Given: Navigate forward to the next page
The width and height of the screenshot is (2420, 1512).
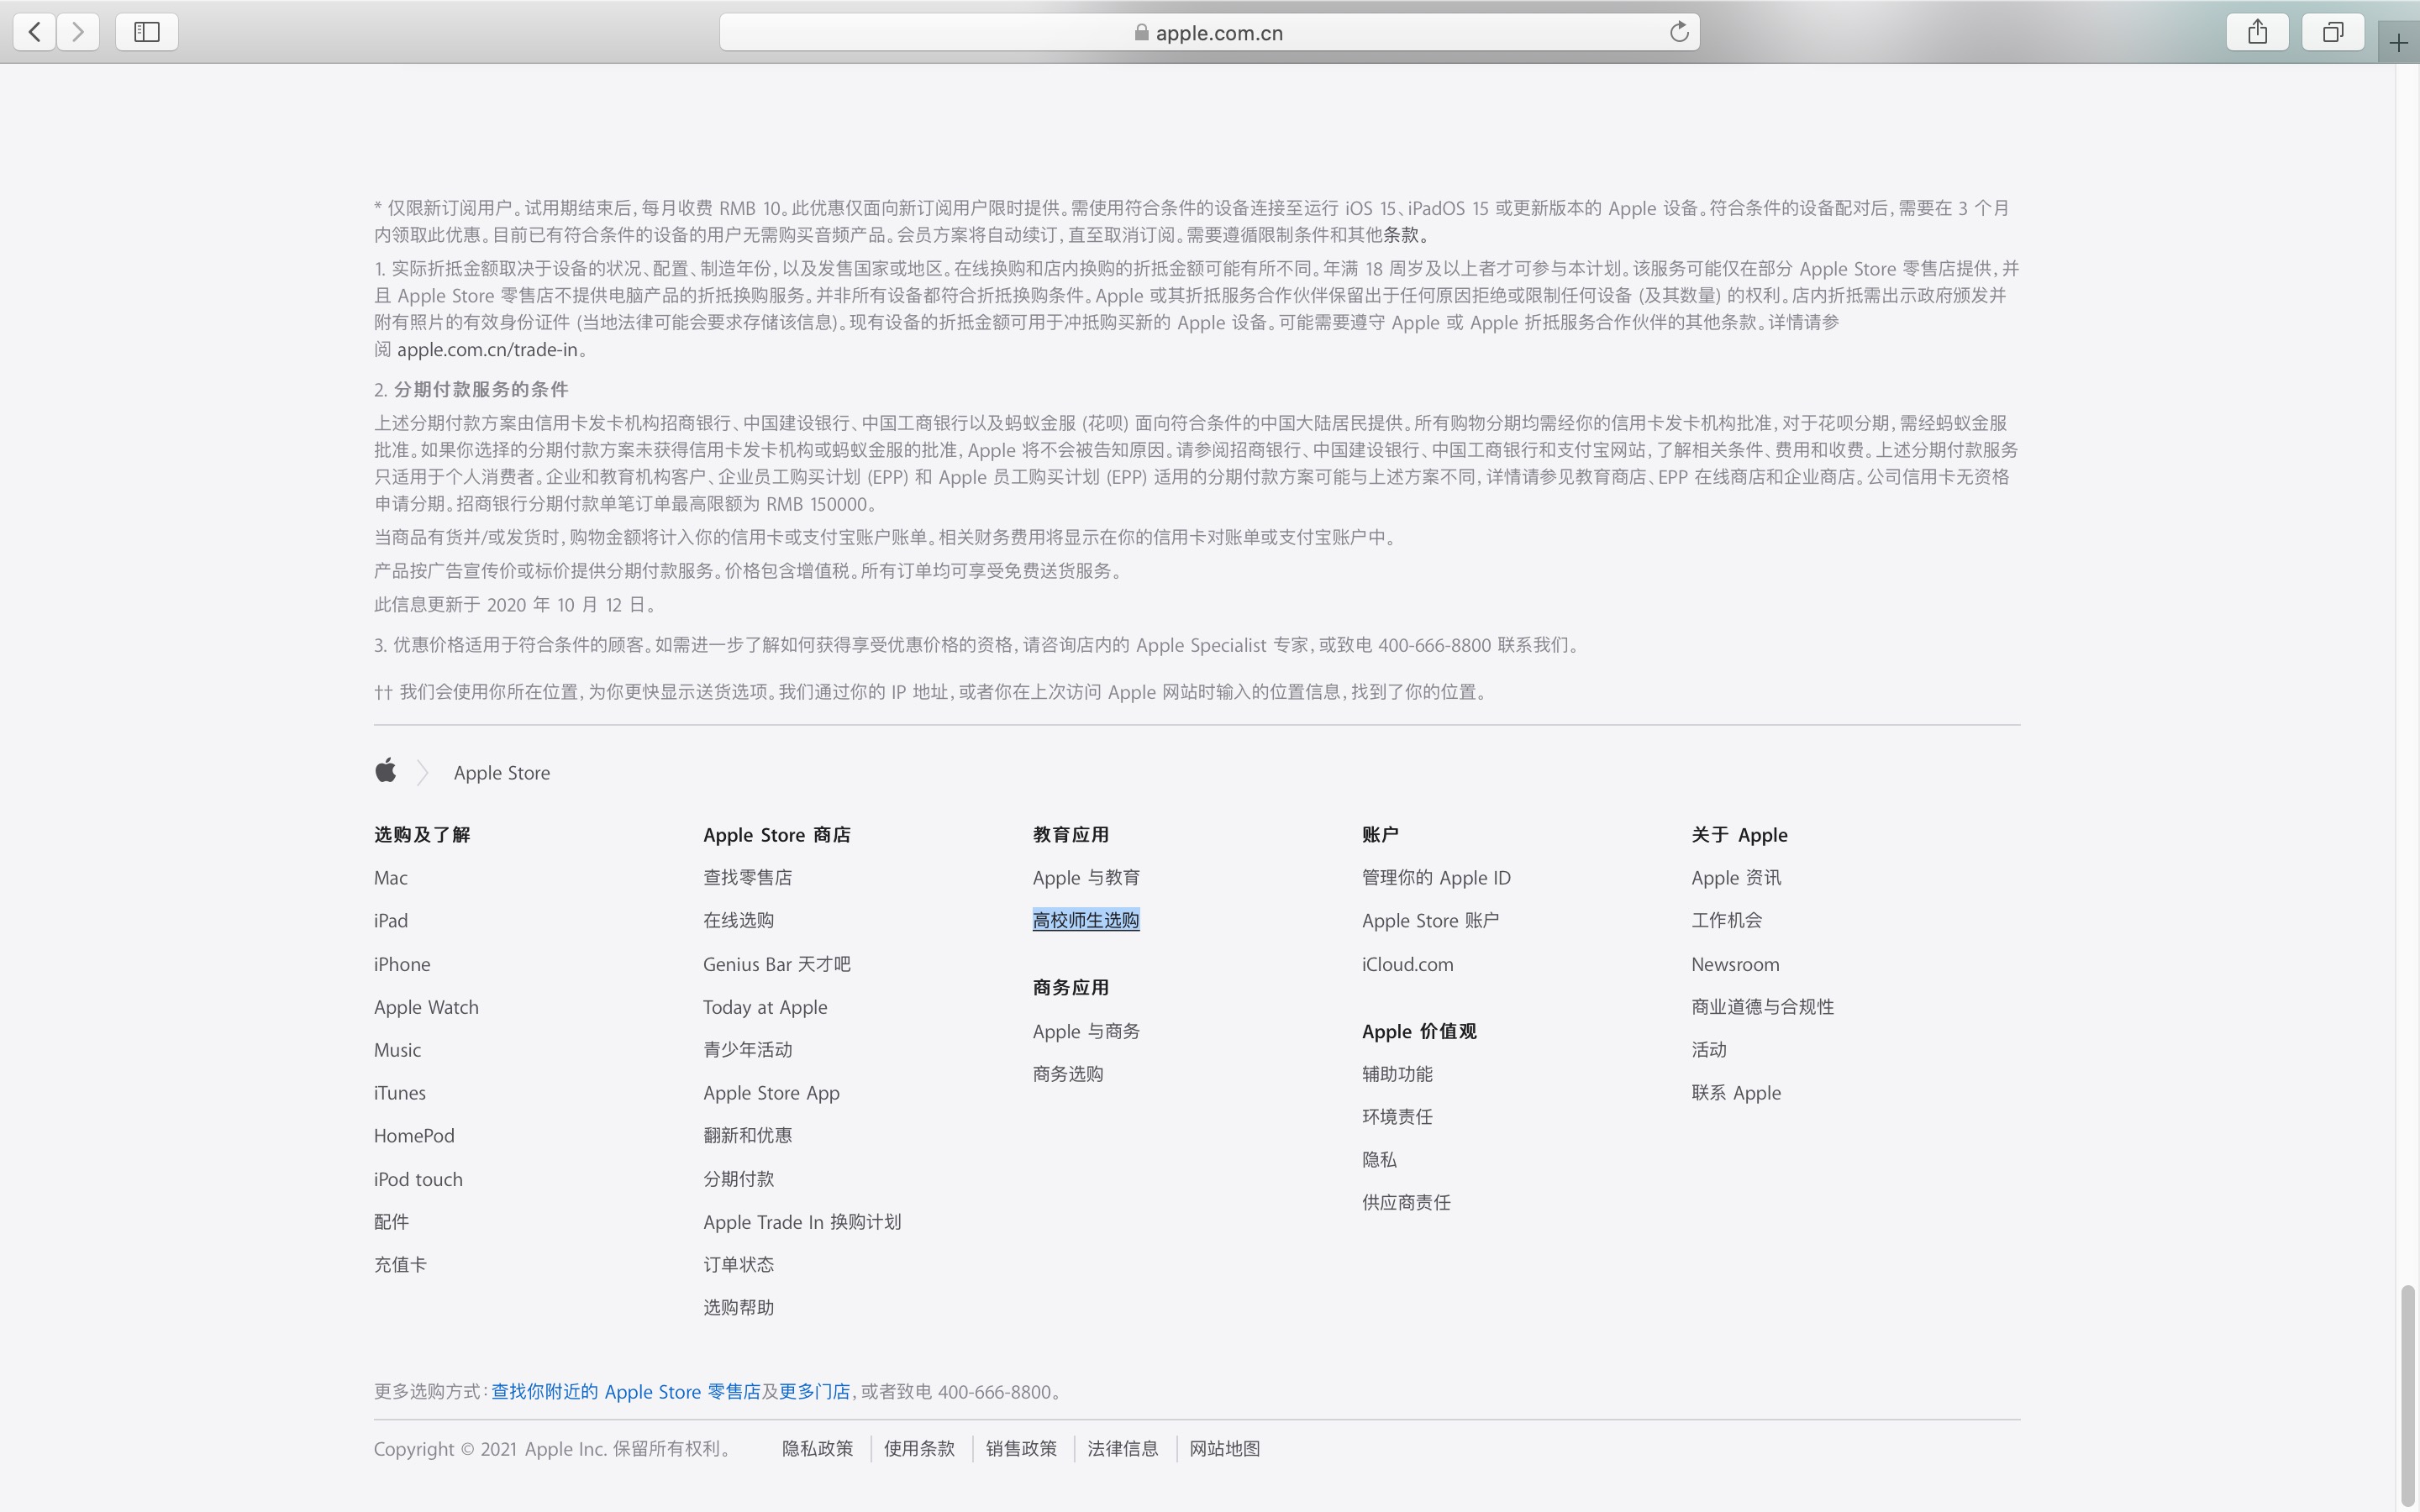Looking at the screenshot, I should (x=78, y=31).
